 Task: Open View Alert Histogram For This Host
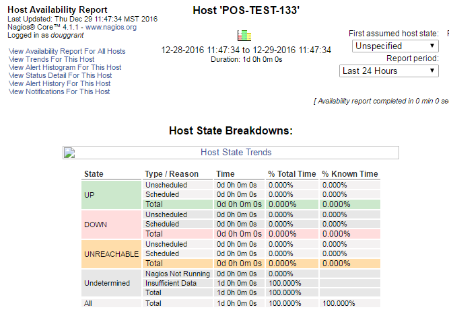(x=65, y=67)
